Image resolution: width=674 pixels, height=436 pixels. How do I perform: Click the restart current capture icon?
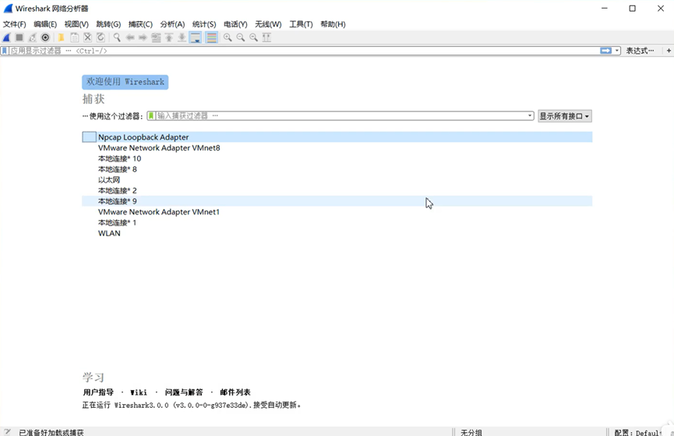pos(32,37)
